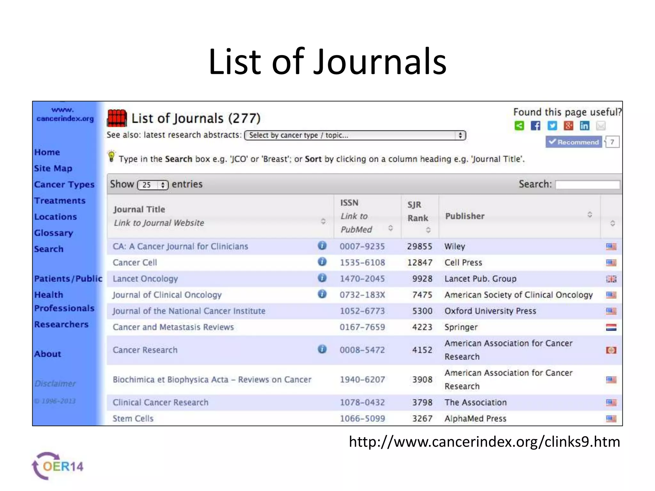655x491 pixels.
Task: Click the light bulb tip icon
Action: tap(111, 156)
